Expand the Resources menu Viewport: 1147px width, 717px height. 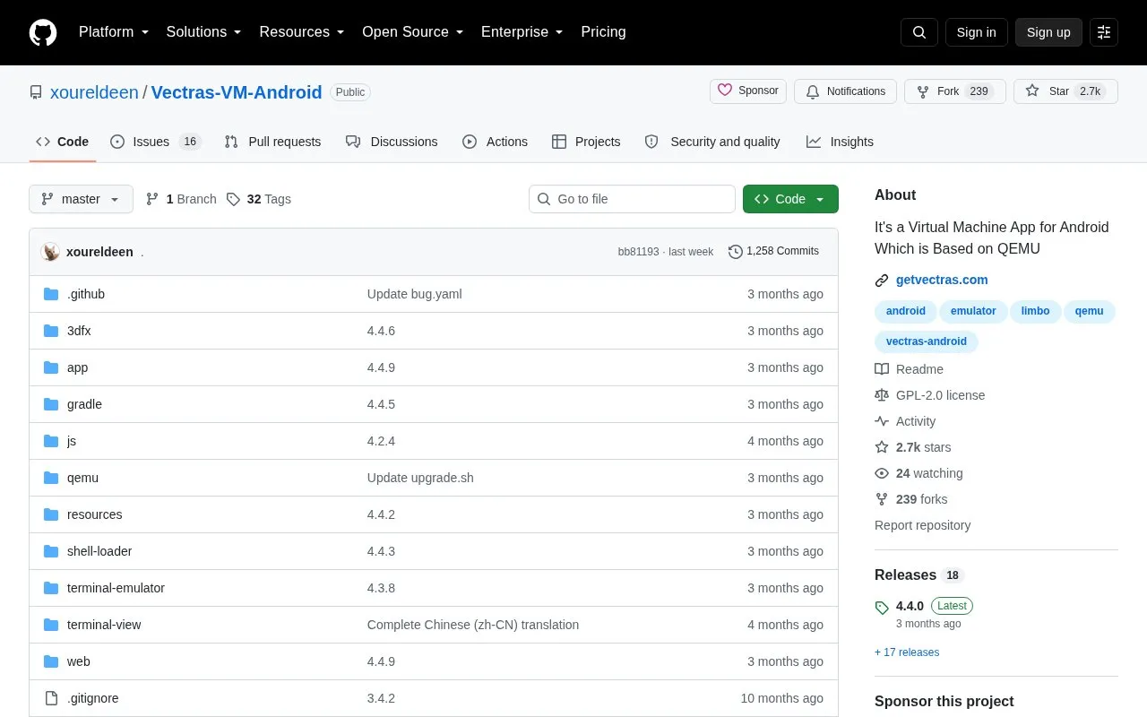coord(302,32)
